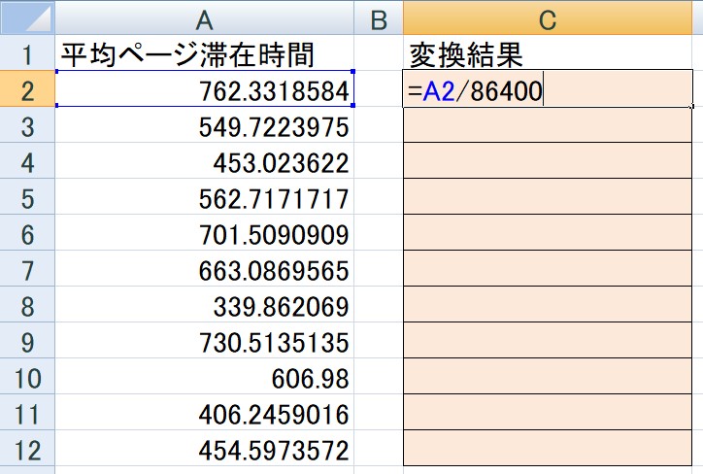The width and height of the screenshot is (703, 474).
Task: Click cell with 平均ページ滞在時間 header
Action: pos(204,54)
